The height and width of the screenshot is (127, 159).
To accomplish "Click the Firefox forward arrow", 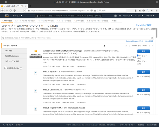I will click(x=7, y=10).
